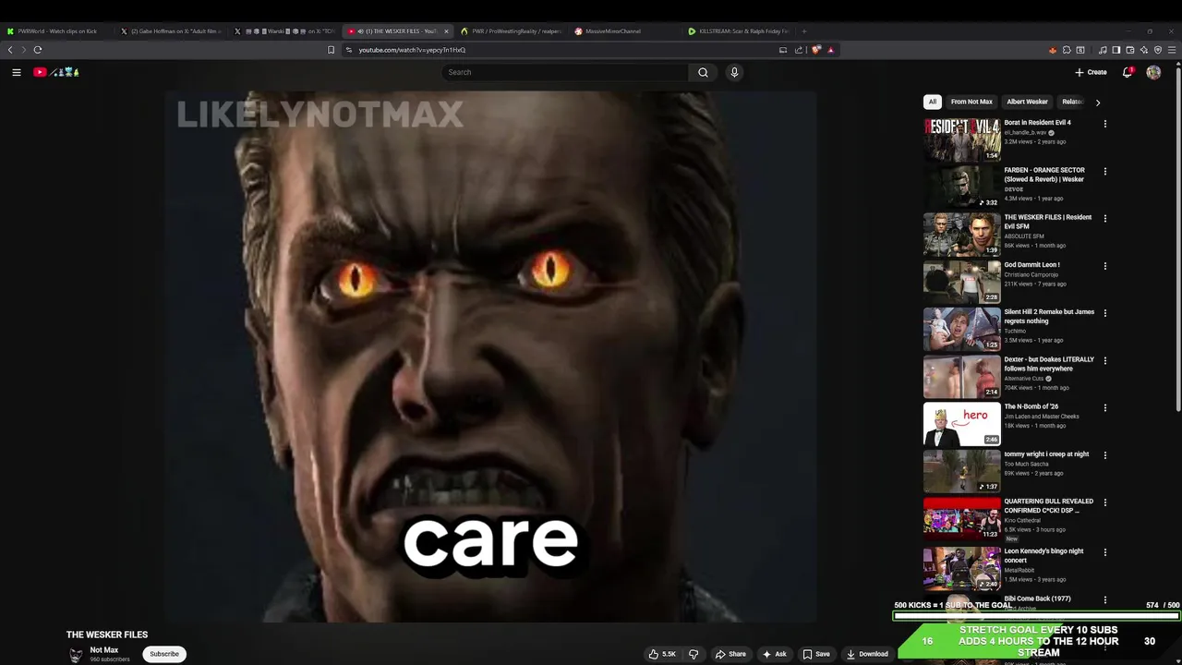The height and width of the screenshot is (665, 1182).
Task: Select Albert Wesker filter chip
Action: coord(1027,102)
